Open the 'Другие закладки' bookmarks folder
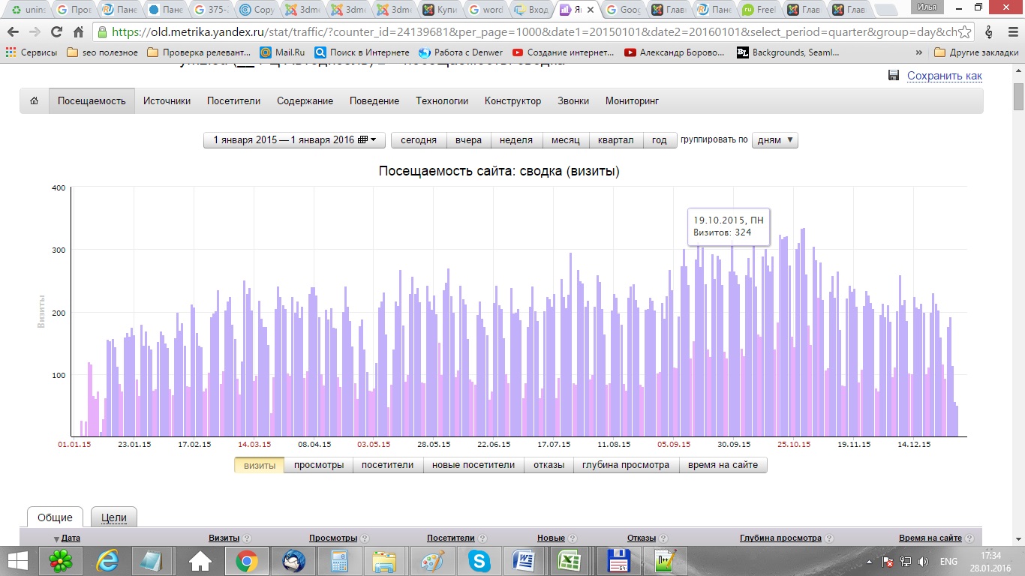The height and width of the screenshot is (576, 1025). [x=976, y=52]
